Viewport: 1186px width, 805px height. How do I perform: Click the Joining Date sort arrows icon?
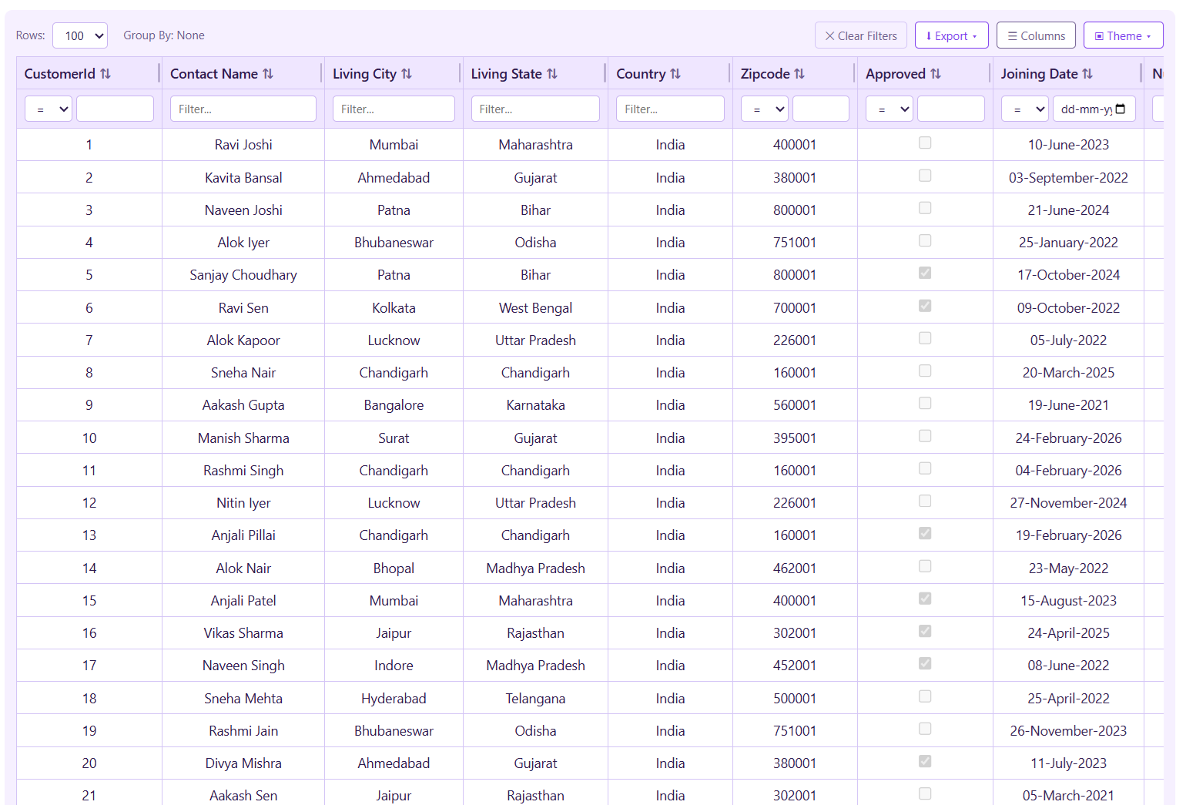1087,74
